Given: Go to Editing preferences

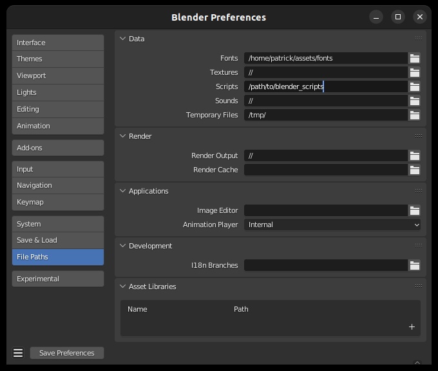Looking at the screenshot, I should click(58, 109).
